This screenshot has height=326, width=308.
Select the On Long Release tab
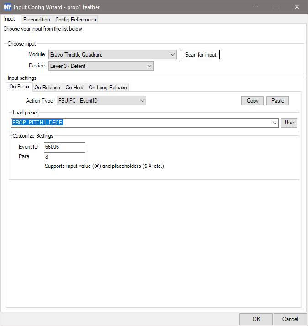107,88
